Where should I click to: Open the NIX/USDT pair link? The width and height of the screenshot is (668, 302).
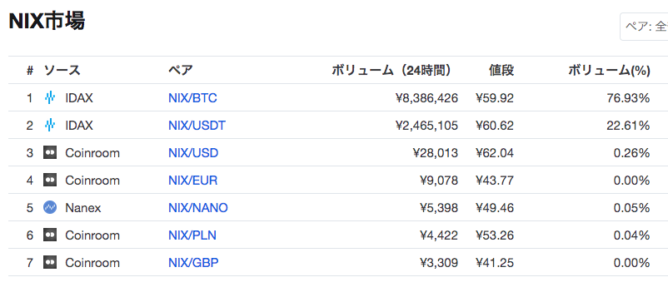pos(197,126)
